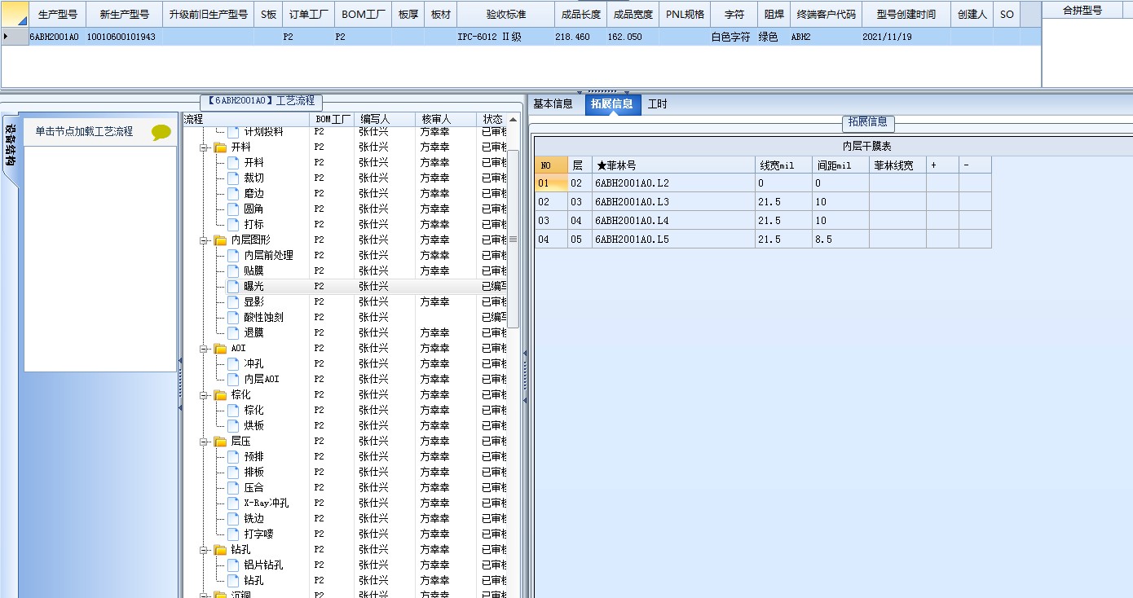Click the 型号创建时间 column header

[906, 15]
